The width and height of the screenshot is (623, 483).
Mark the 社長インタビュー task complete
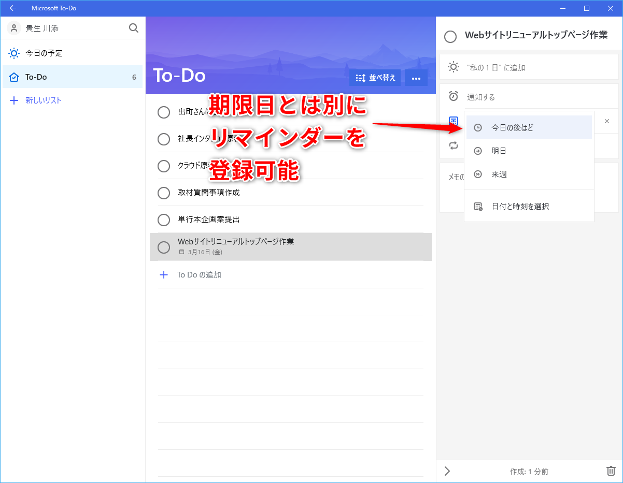tap(164, 139)
